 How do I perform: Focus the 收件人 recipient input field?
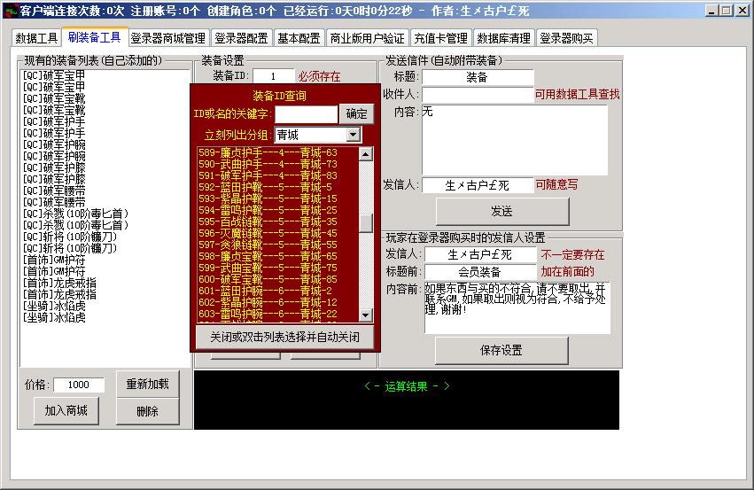tap(478, 95)
